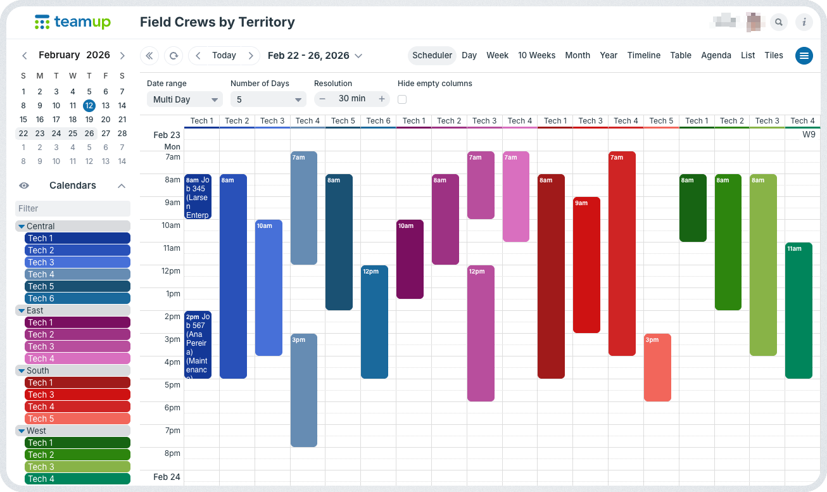Open the blue hamburger menu icon

click(804, 56)
